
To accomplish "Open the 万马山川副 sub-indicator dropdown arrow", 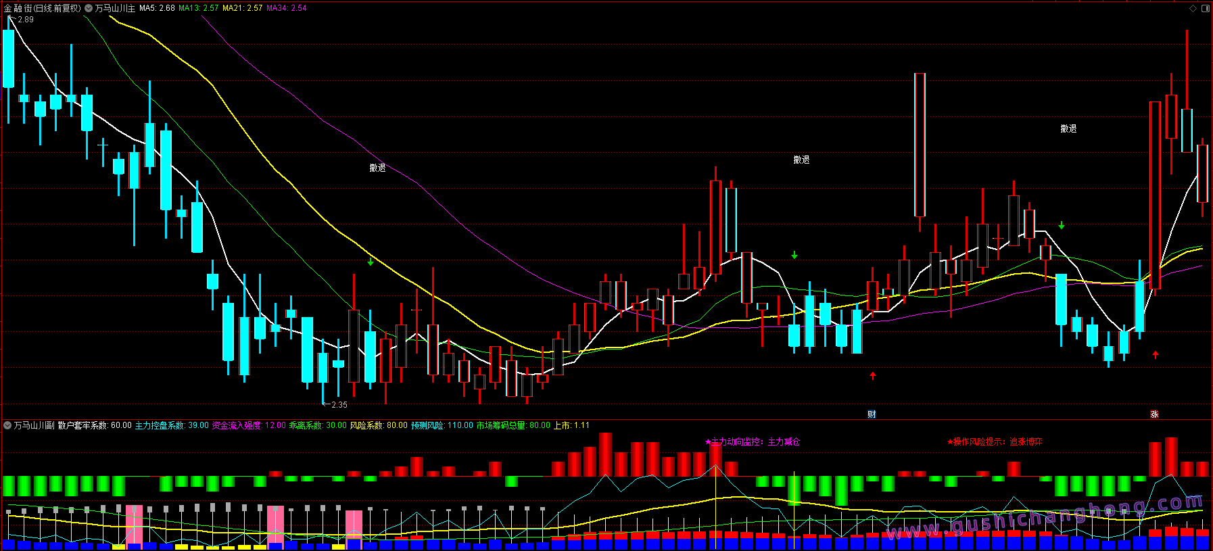I will point(7,425).
